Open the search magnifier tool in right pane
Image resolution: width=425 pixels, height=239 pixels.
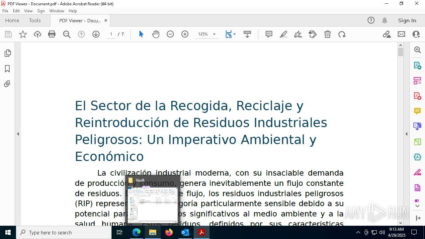click(417, 50)
